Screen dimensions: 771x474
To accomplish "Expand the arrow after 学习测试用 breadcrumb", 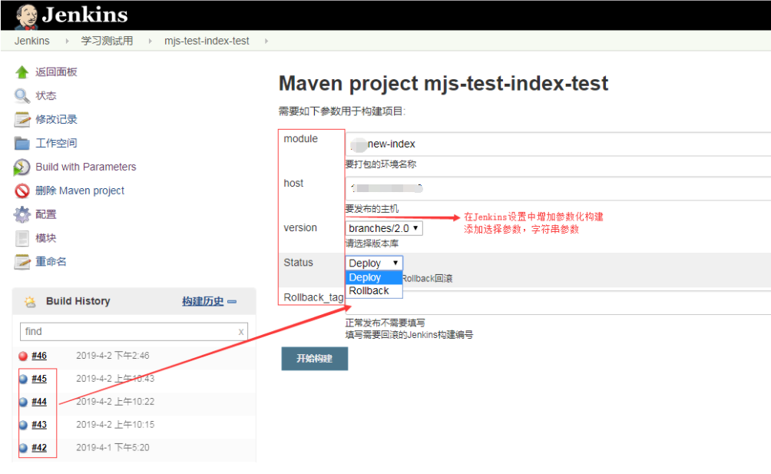I will (150, 41).
